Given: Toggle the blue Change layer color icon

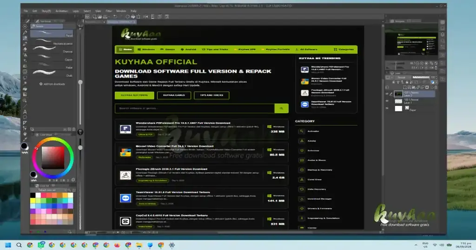Looking at the screenshot, I should coord(433,82).
